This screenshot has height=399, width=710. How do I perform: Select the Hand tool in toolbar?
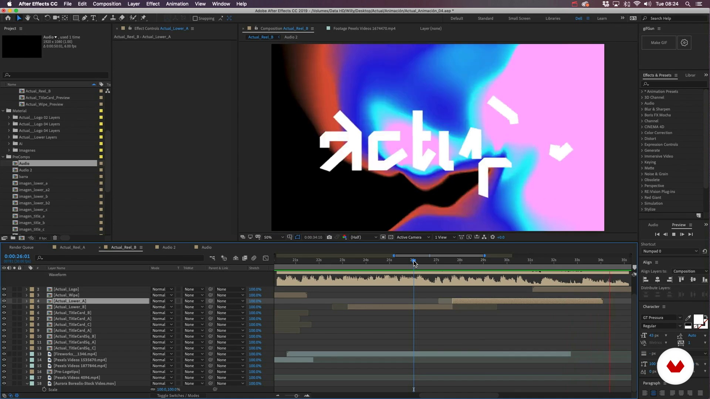click(28, 18)
